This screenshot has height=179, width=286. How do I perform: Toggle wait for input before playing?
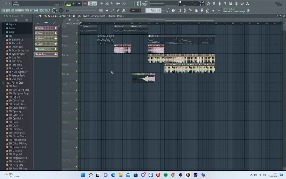click(107, 3)
